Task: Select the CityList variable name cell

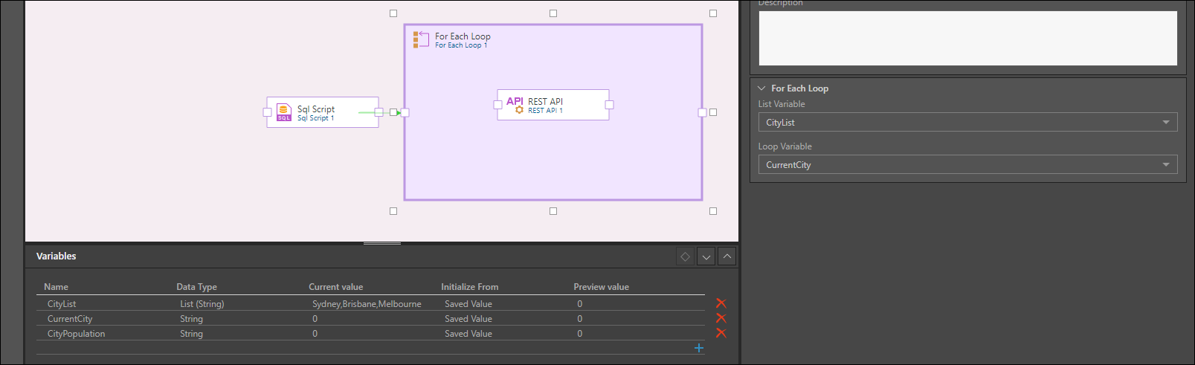Action: (62, 304)
